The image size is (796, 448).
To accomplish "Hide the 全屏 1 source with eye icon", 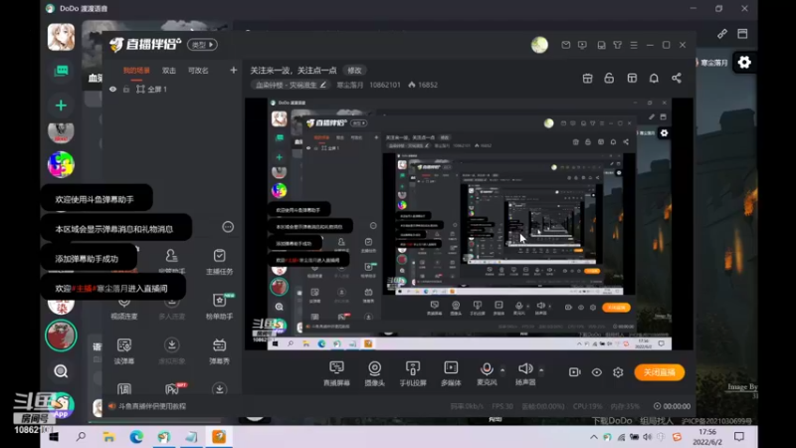I will (112, 90).
